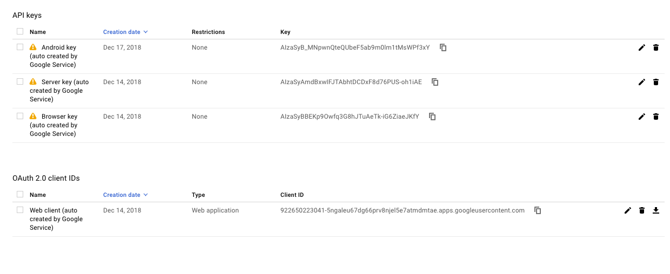
Task: Tick the Server key row checkbox
Action: tap(20, 81)
